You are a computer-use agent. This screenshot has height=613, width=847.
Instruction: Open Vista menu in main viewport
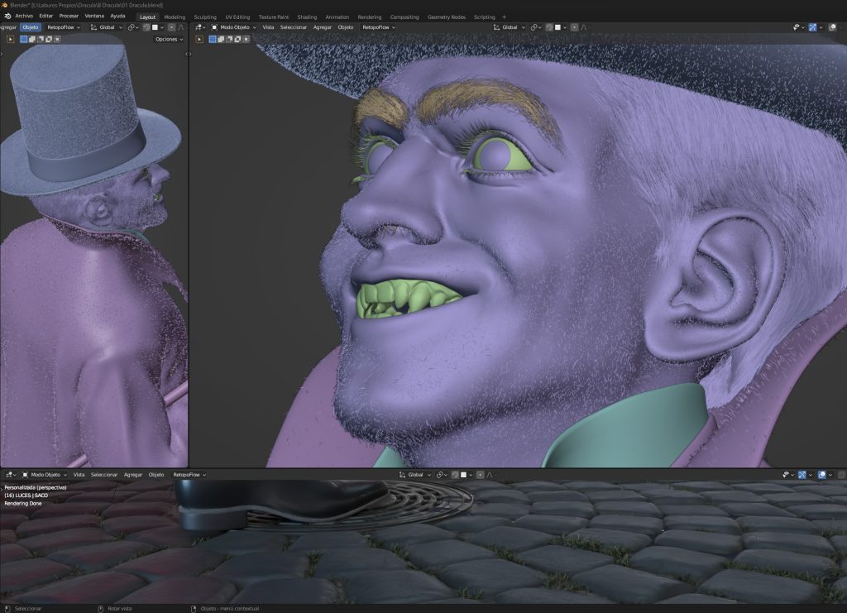click(269, 27)
